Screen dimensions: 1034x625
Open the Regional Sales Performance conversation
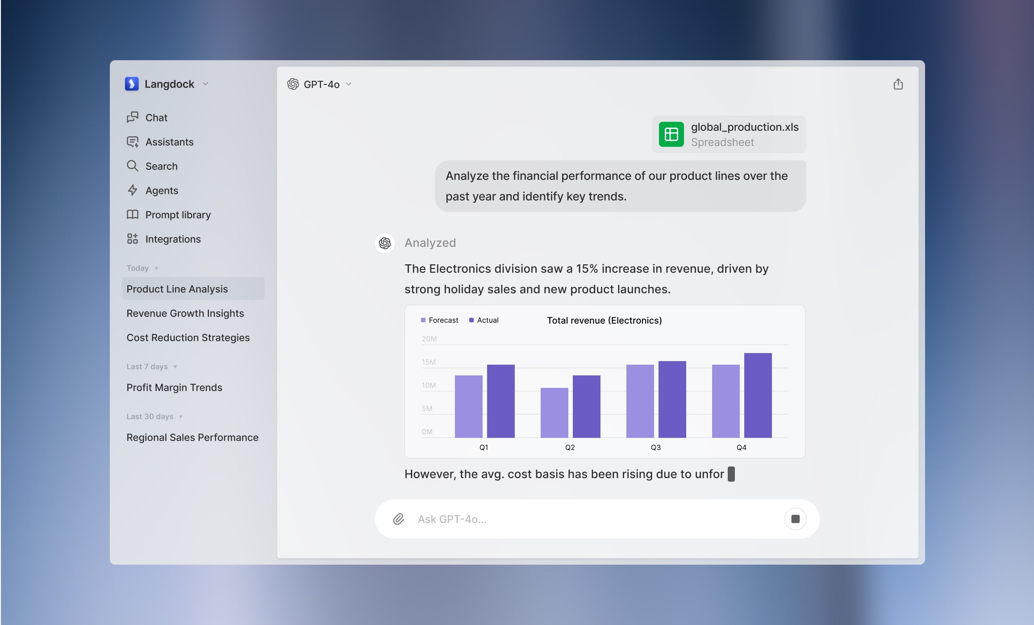click(x=192, y=437)
